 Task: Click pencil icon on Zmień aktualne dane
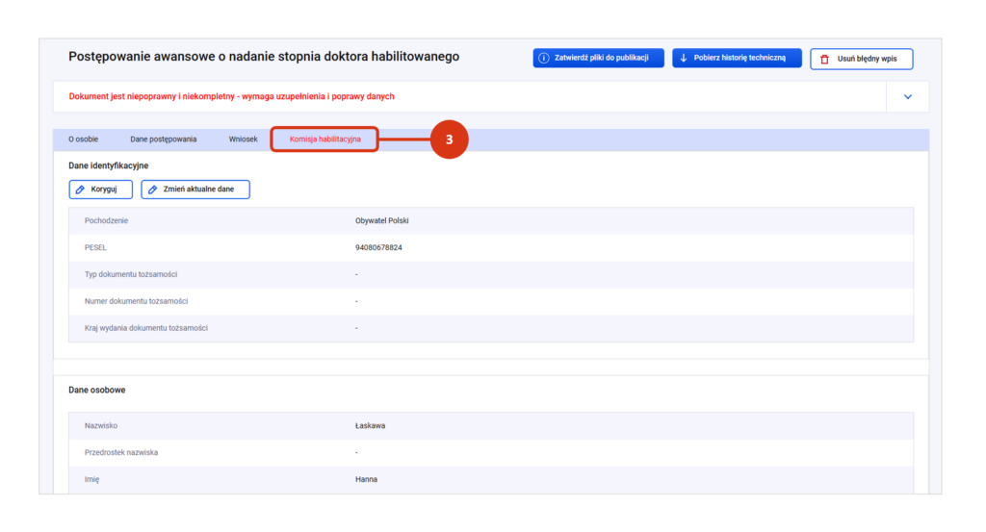(153, 190)
